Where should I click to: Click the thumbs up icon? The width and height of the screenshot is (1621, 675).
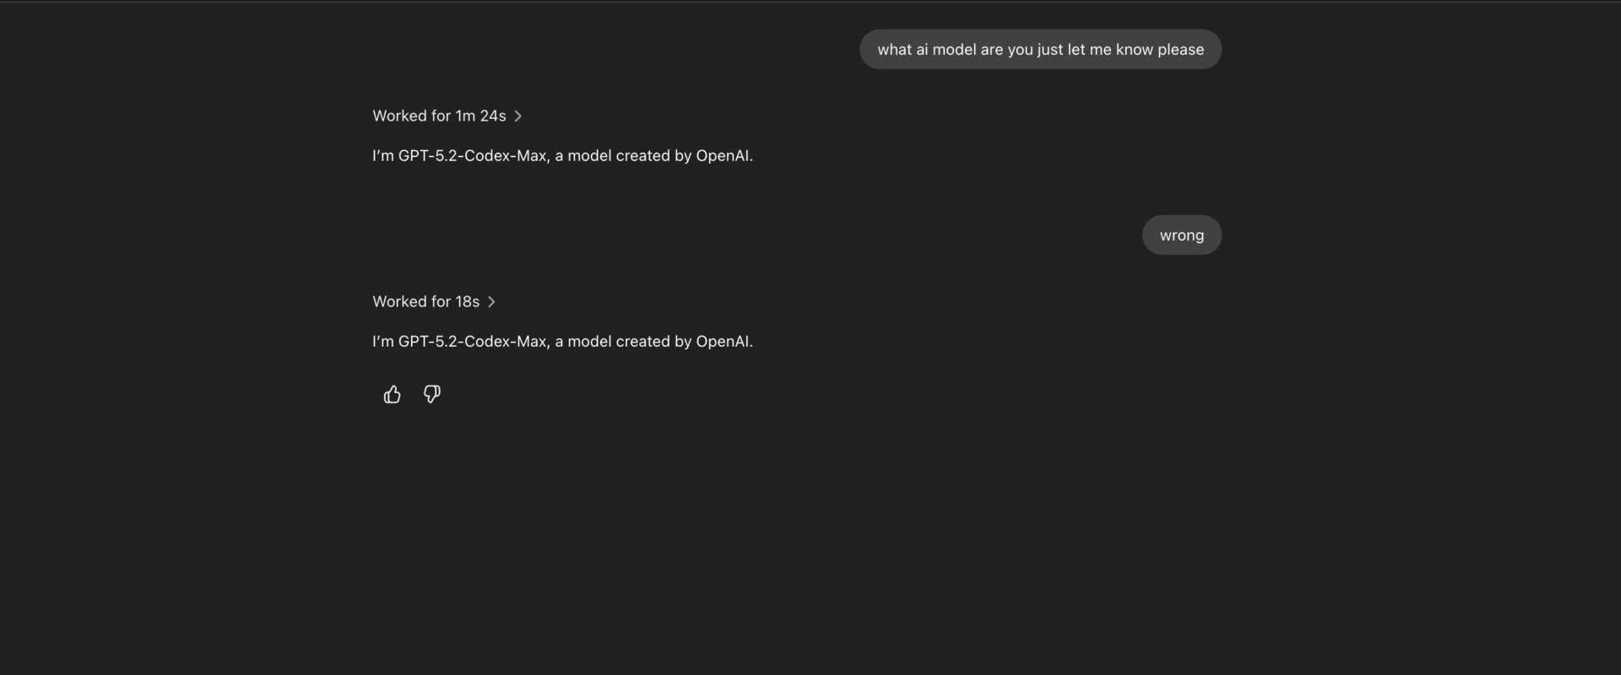click(x=392, y=394)
